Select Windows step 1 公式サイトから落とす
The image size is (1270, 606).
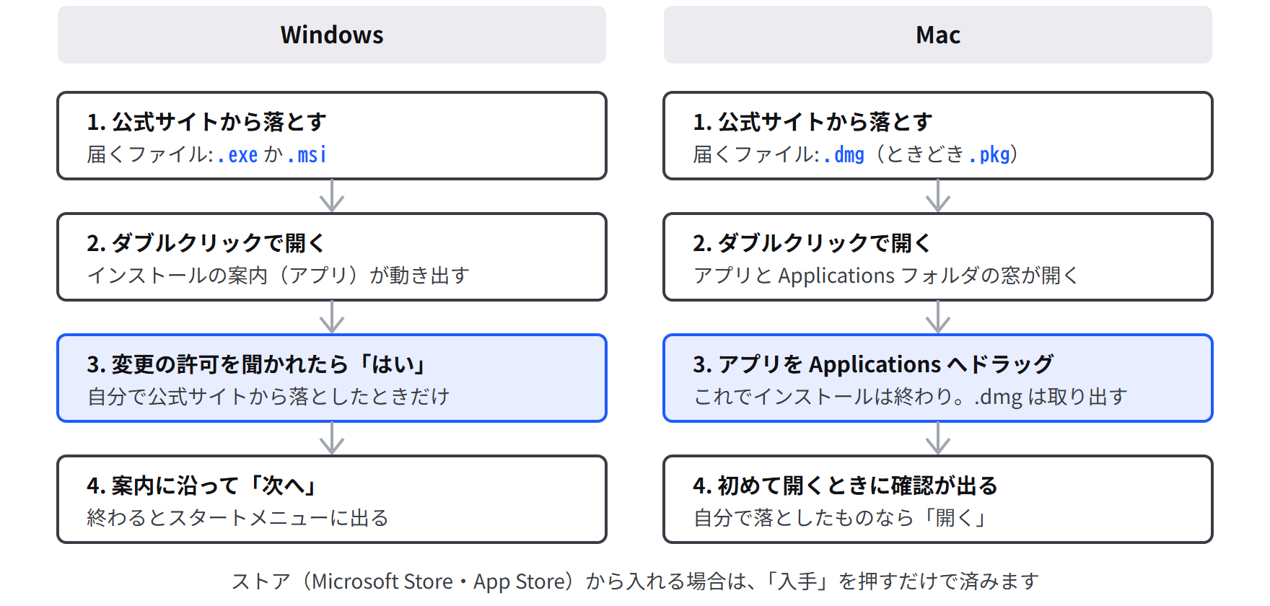coord(332,136)
